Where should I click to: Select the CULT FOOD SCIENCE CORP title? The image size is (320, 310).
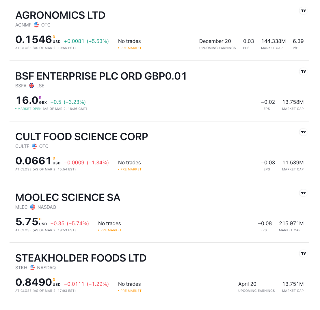pos(81,136)
